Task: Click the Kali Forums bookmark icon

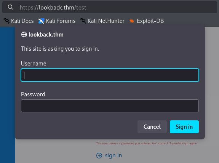Action: (x=42, y=21)
